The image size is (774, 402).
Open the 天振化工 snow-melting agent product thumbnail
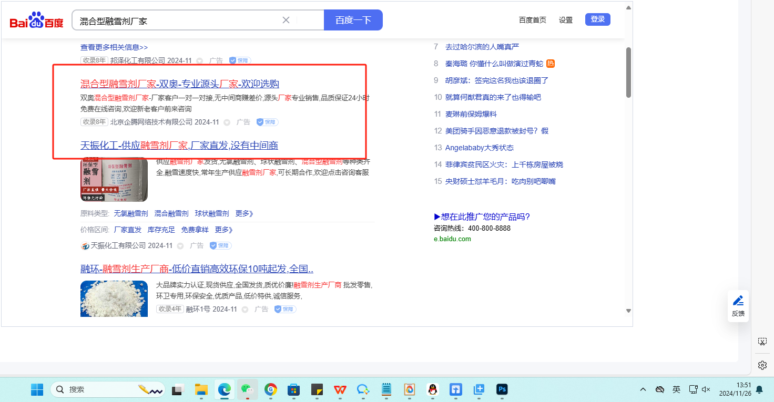tap(114, 179)
